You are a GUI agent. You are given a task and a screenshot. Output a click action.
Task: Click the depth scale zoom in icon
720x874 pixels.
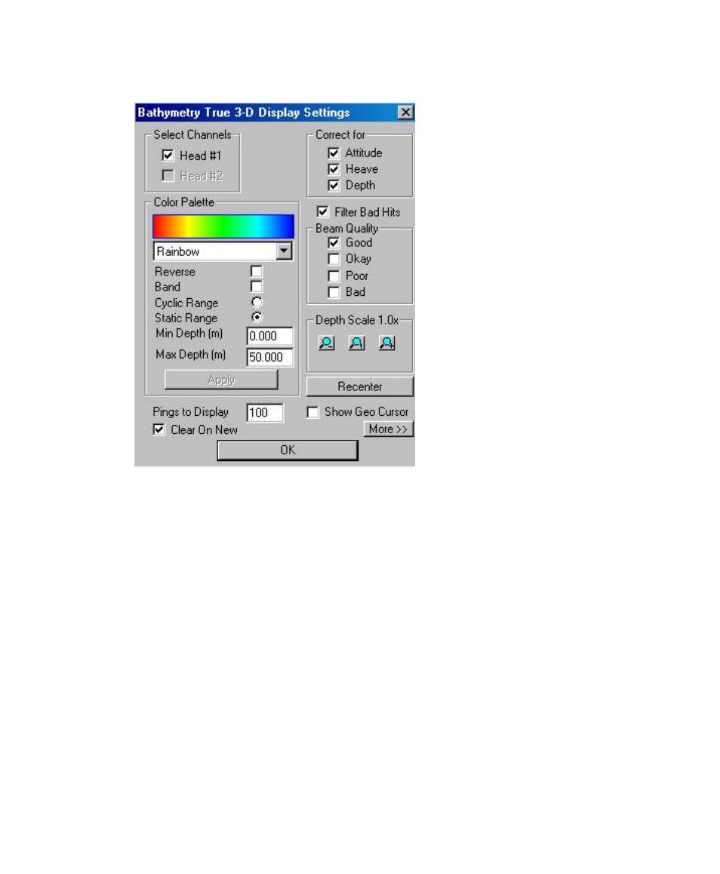pos(386,343)
